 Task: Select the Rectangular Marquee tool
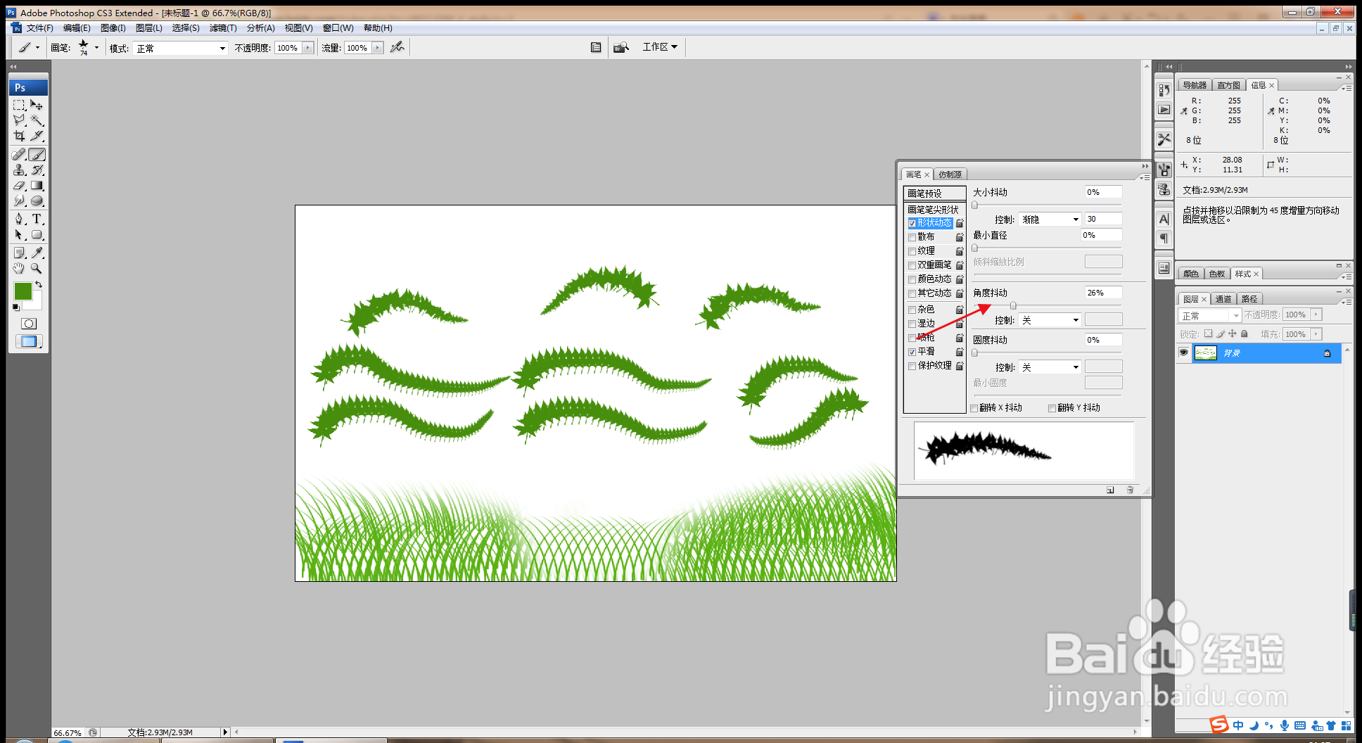[19, 105]
